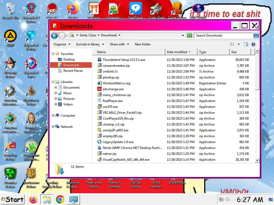Click the volume speaker tray icon
Screen dimensions: 274x205
[x=227, y=199]
